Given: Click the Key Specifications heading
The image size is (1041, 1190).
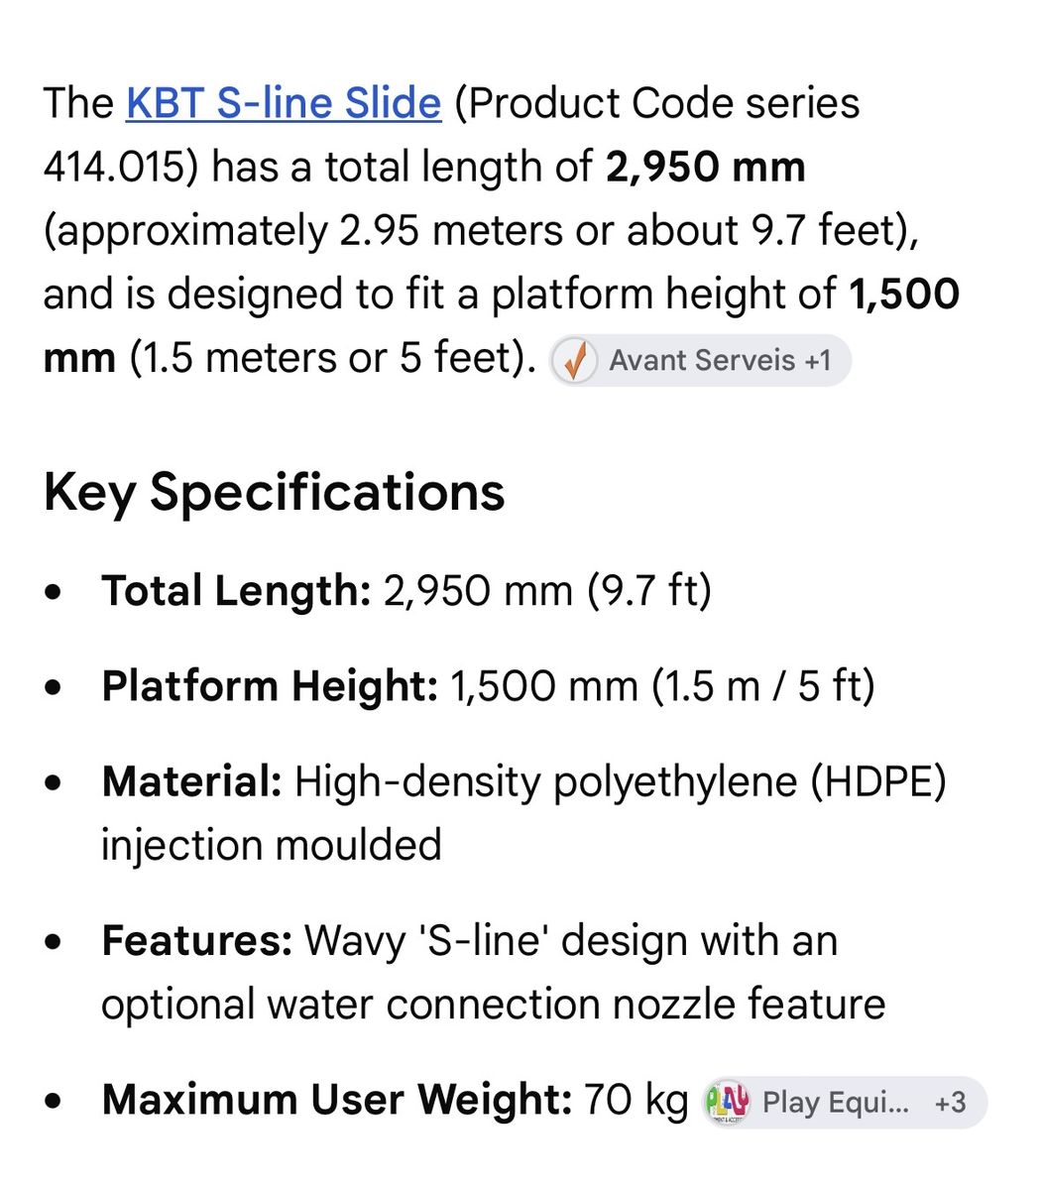Looking at the screenshot, I should coord(275,492).
